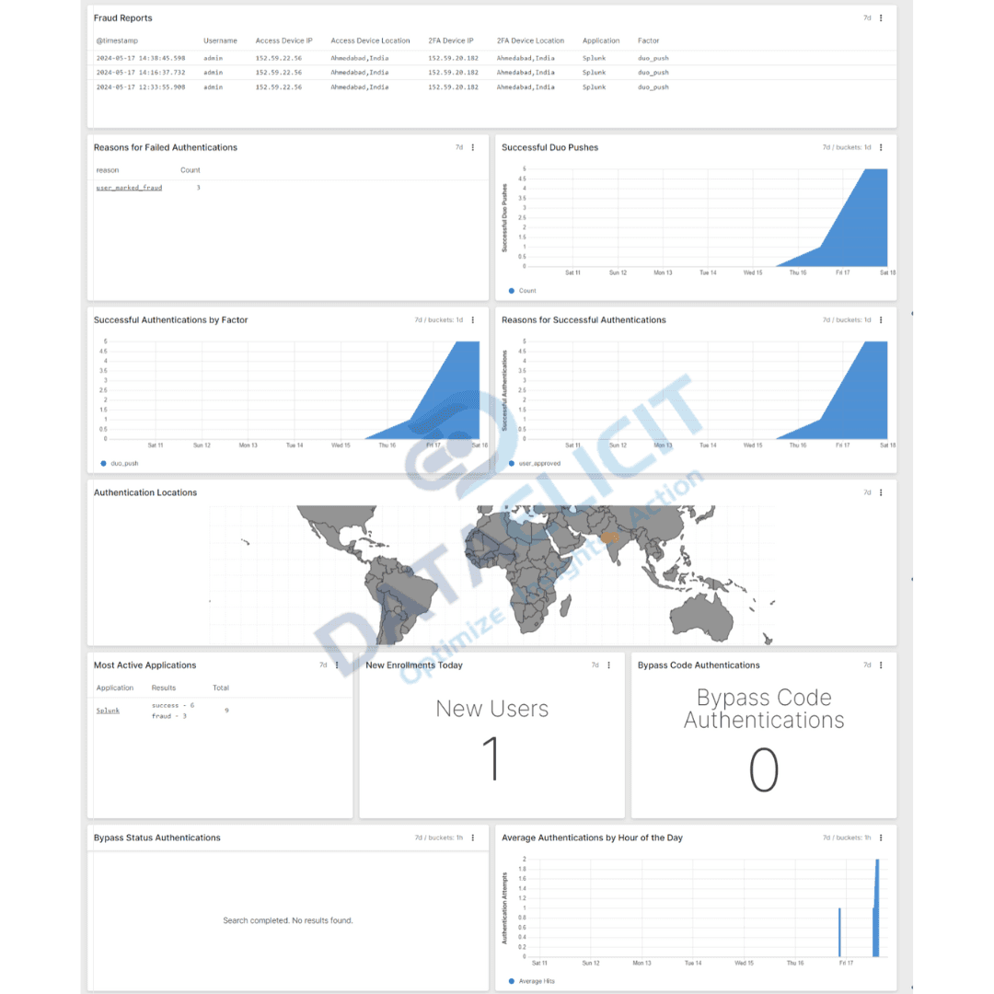Open the Most Active Applications panel menu
Image resolution: width=994 pixels, height=994 pixels.
(337, 665)
